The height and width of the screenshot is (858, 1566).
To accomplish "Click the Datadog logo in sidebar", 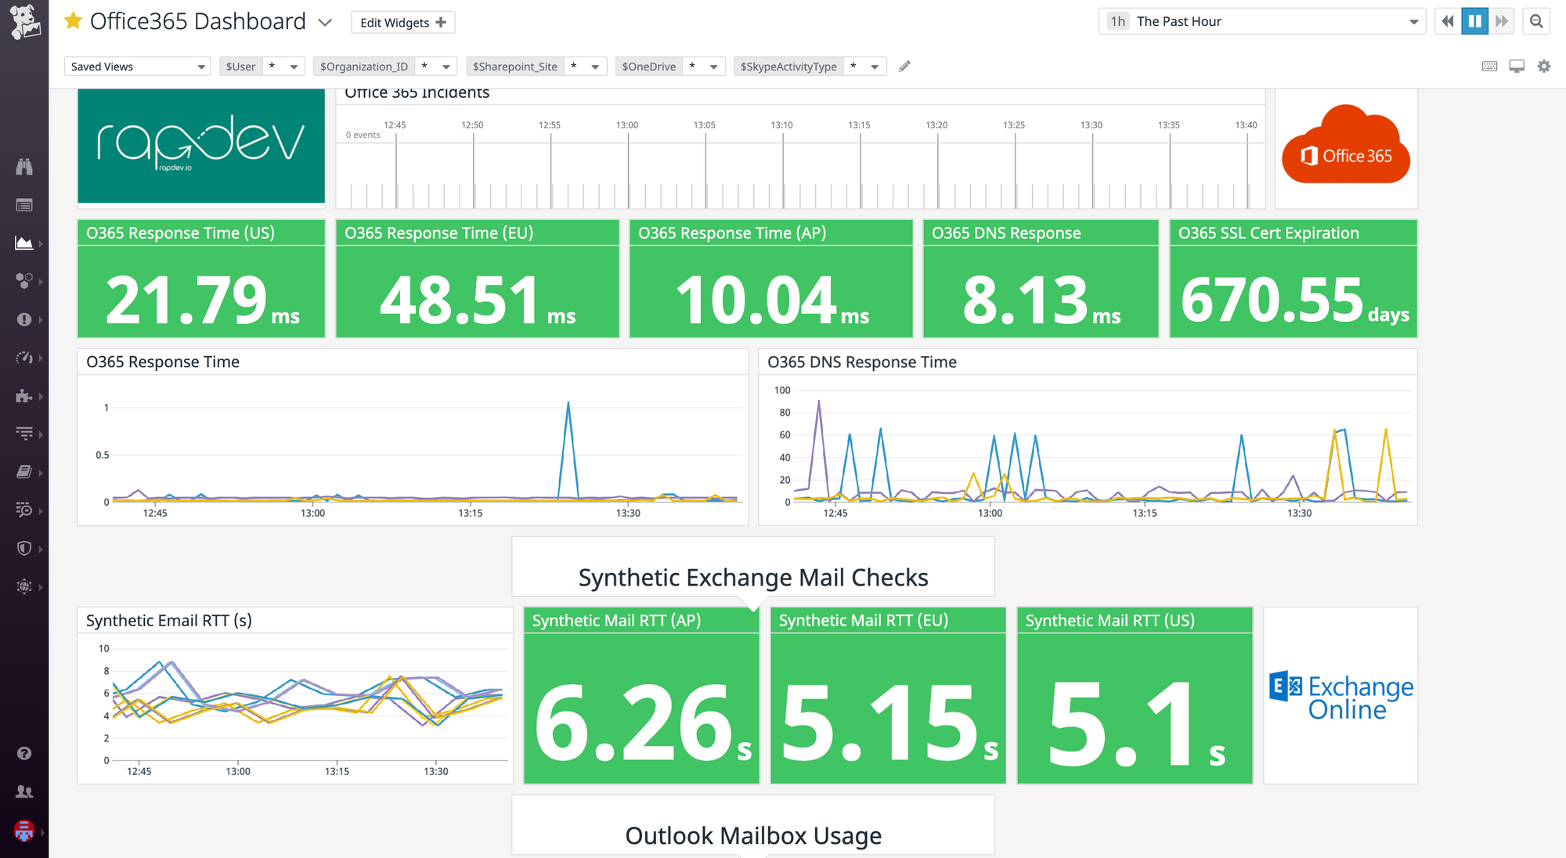I will click(25, 21).
